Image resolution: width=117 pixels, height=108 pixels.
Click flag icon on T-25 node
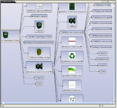tap(109, 5)
